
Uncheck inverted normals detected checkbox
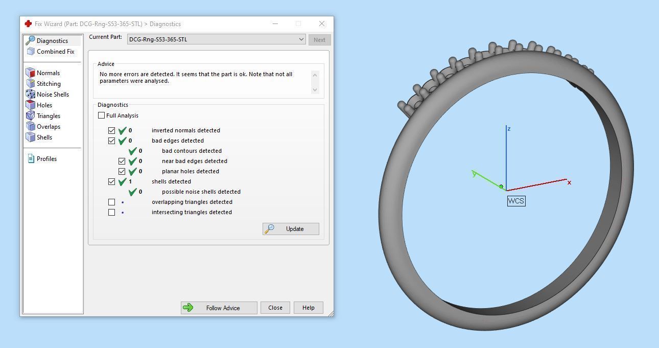coord(111,130)
